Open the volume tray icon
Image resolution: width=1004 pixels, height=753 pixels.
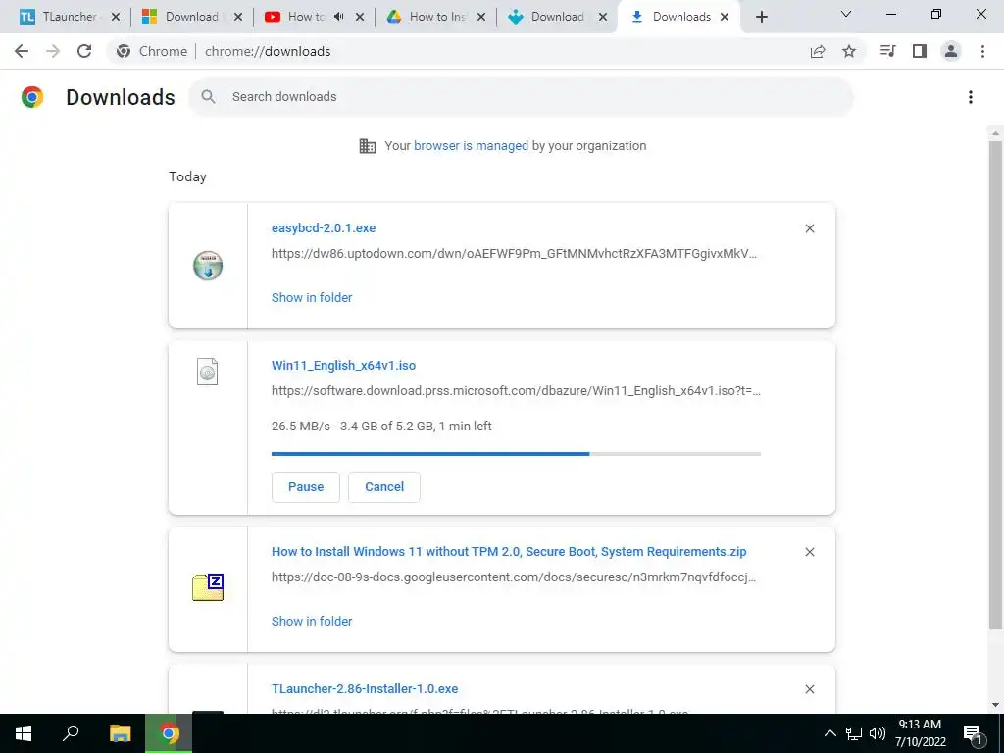tap(878, 733)
